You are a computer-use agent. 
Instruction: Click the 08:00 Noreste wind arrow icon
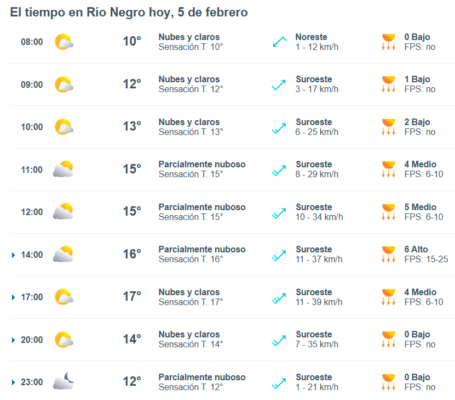point(280,42)
